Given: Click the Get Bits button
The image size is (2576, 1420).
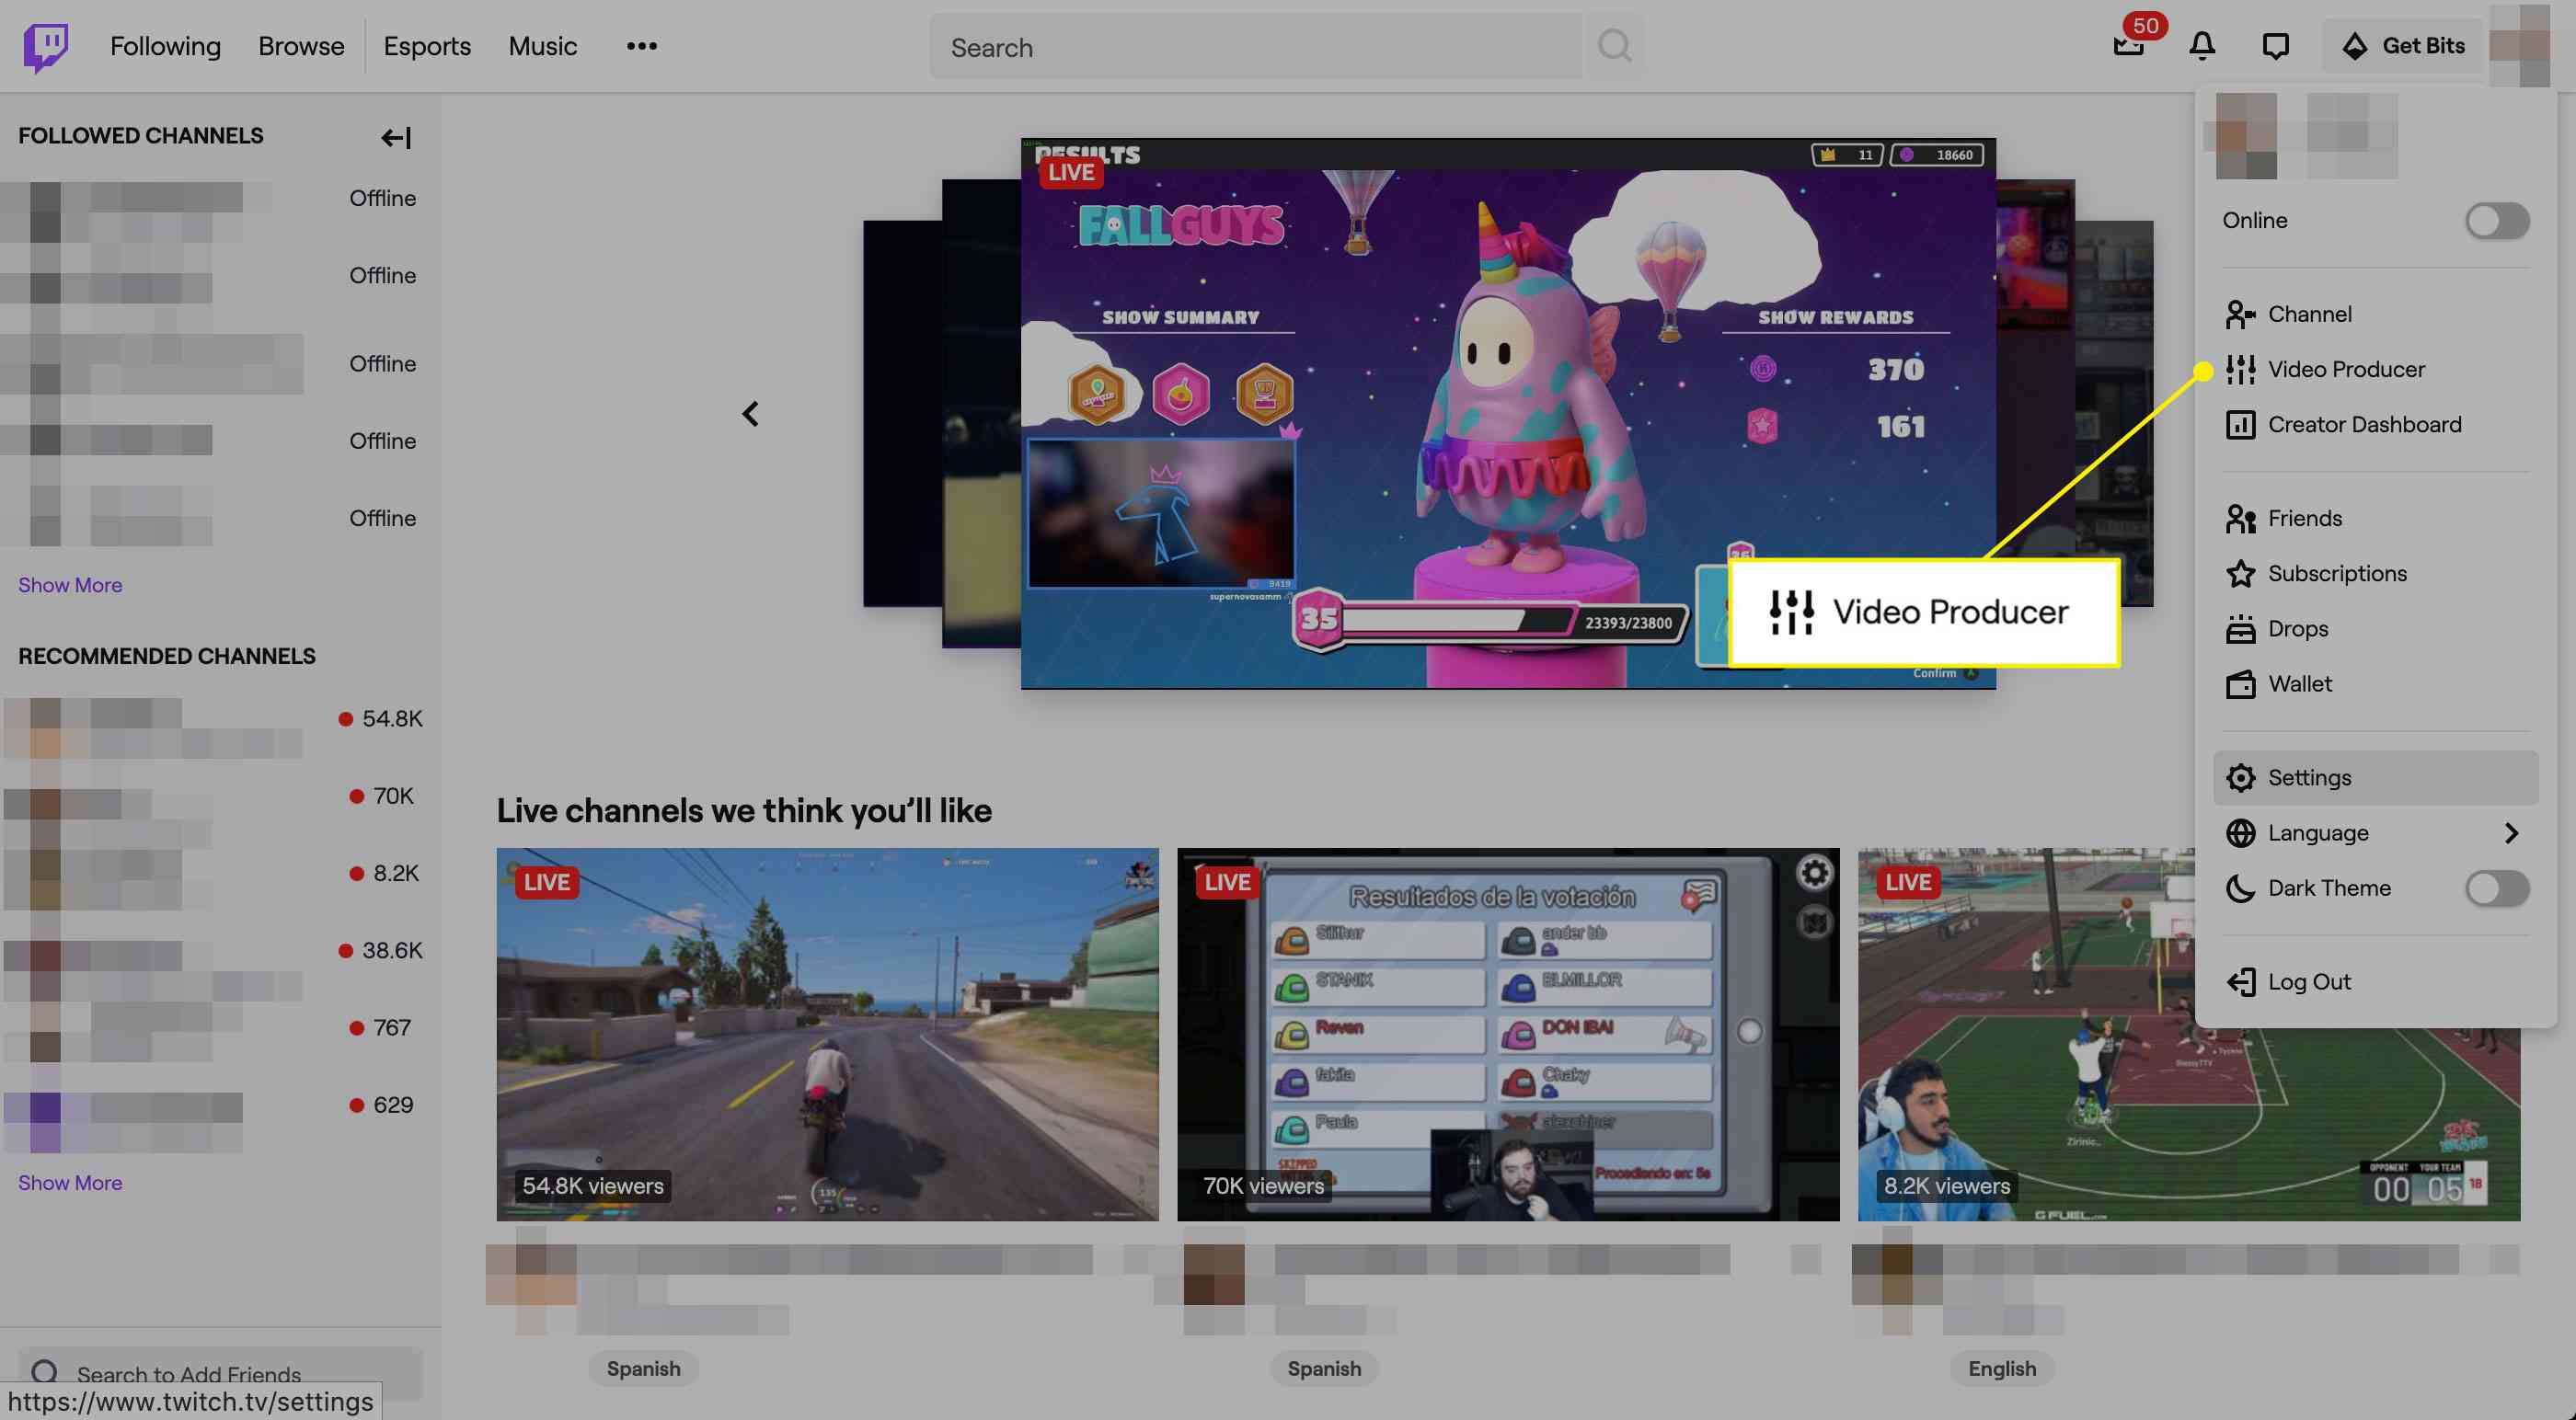Looking at the screenshot, I should point(2403,45).
